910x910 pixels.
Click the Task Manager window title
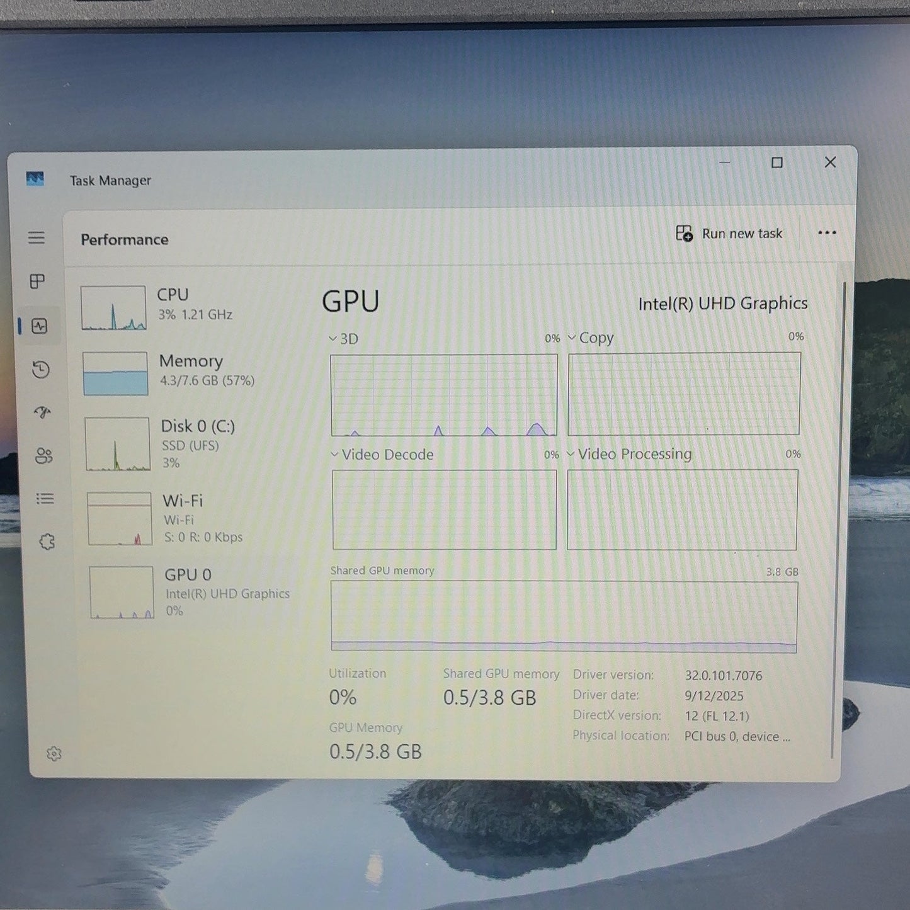110,181
